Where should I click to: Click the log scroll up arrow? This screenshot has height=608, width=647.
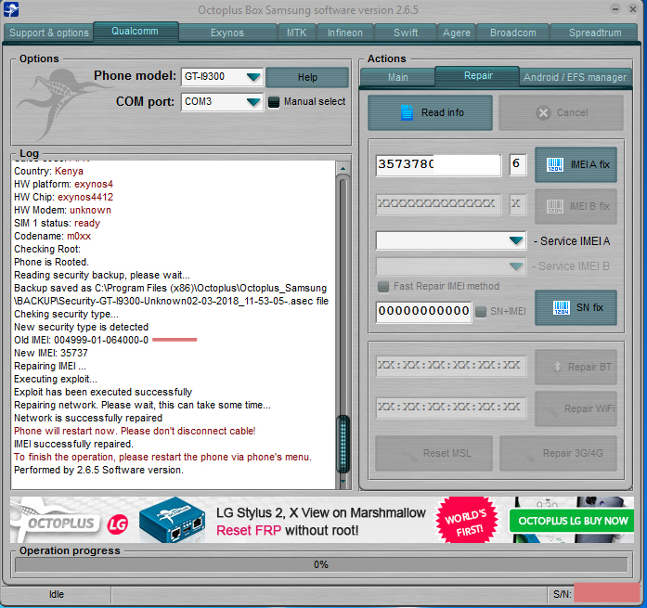(x=343, y=168)
